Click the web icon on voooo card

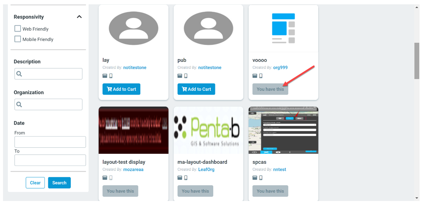point(255,76)
